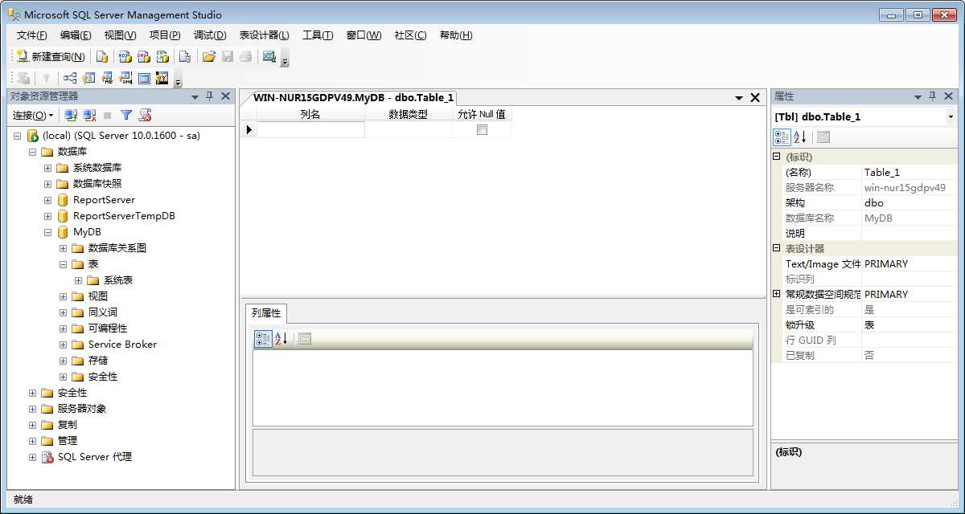The image size is (965, 514).
Task: Open the 工具 menu
Action: pyautogui.click(x=318, y=35)
